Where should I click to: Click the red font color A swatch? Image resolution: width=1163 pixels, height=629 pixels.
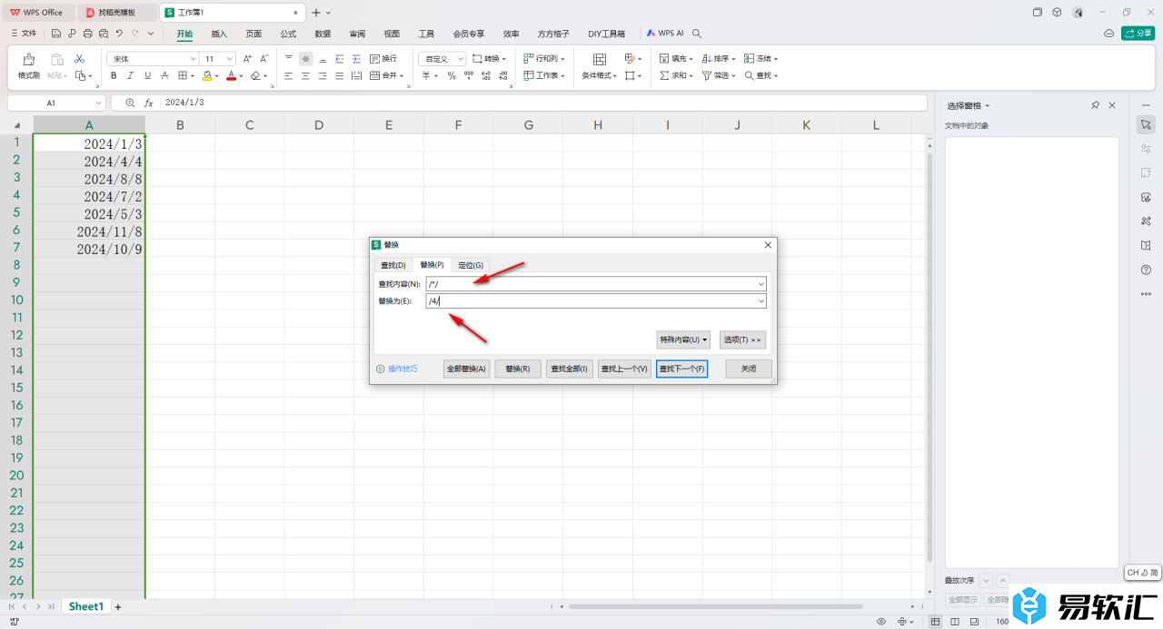pos(232,76)
